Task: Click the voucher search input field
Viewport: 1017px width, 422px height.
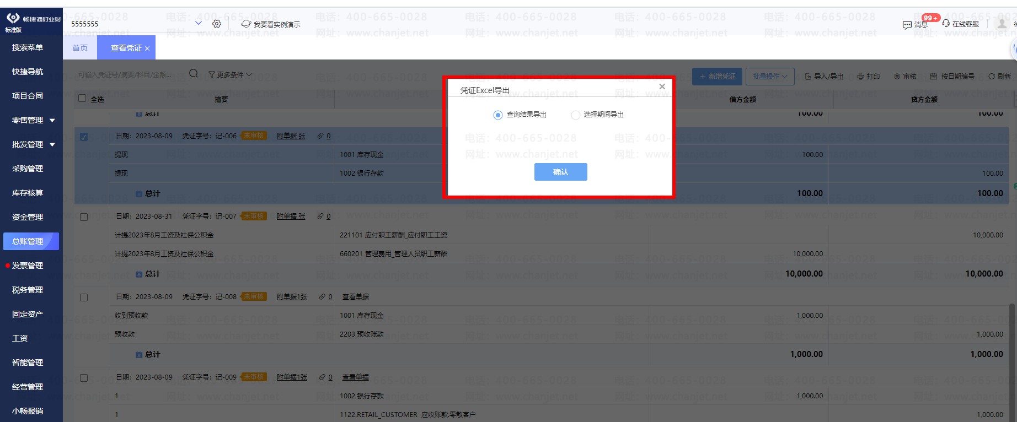Action: 126,74
